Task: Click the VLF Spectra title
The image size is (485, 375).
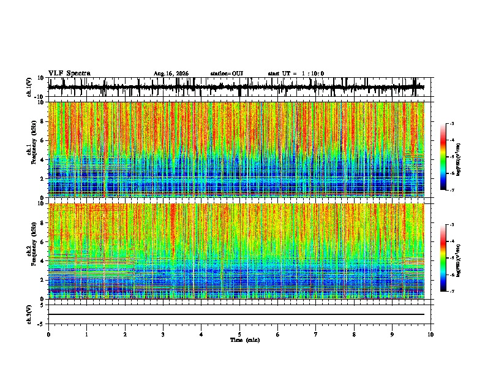Action: [69, 74]
